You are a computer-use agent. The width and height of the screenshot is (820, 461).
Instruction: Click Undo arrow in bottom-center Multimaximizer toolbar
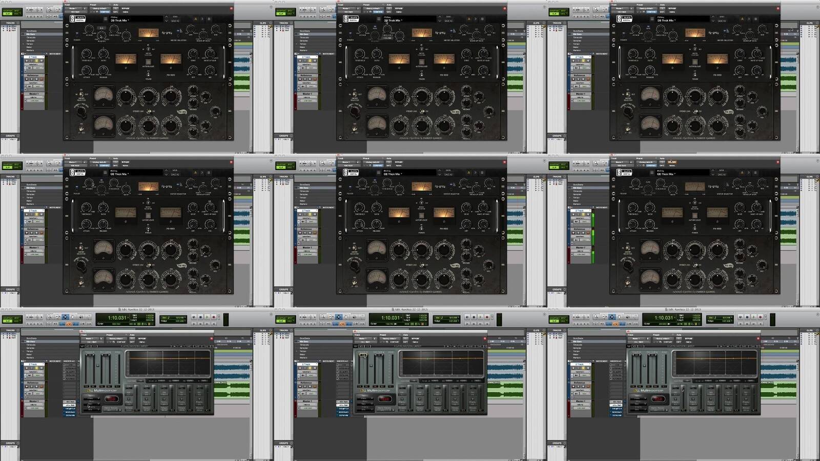click(x=361, y=346)
